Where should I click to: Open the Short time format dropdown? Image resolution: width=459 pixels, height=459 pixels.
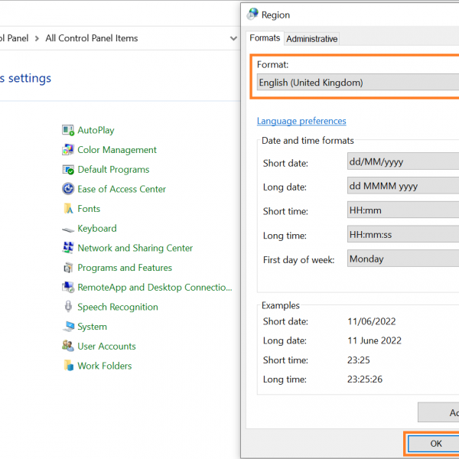click(403, 211)
